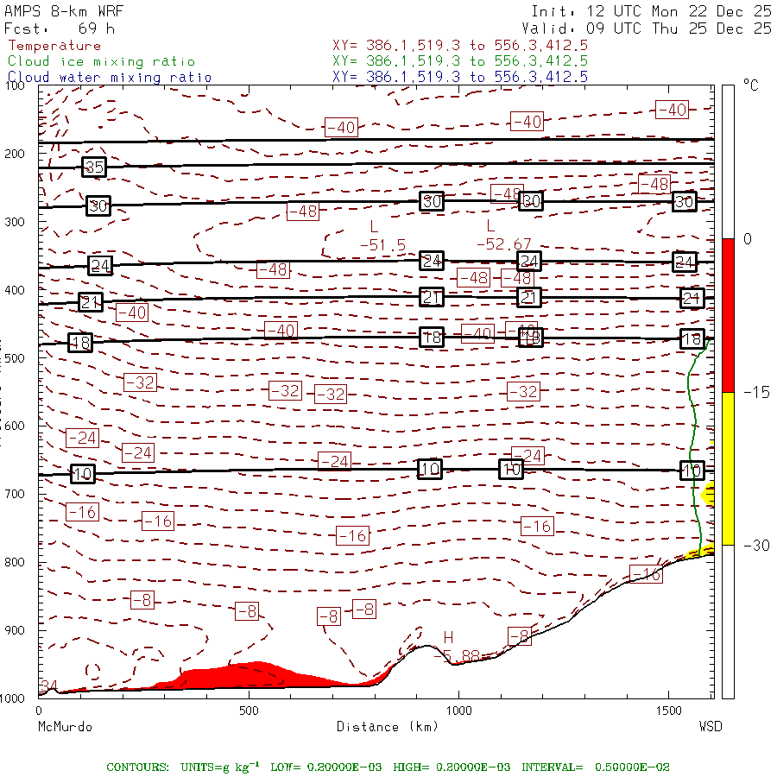Image resolution: width=777 pixels, height=777 pixels.
Task: Click the WSD endpoint label
Action: pos(711,726)
